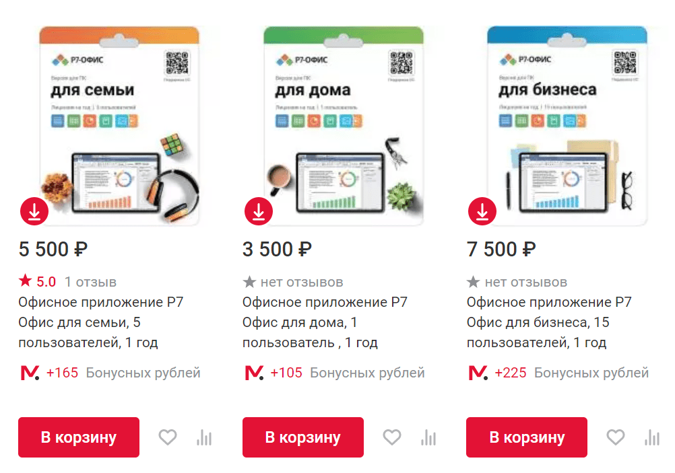Open Офис для семьи, 5 пользователей product link
Screen dimensions: 675x473
[101, 322]
